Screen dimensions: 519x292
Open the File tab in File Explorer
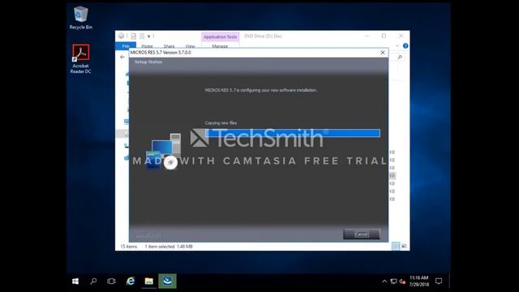126,46
